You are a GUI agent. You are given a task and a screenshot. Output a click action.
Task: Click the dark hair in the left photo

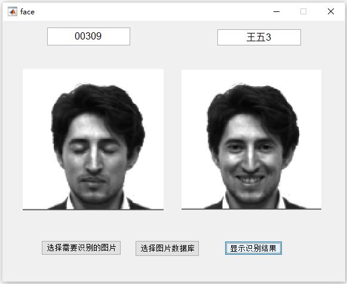point(97,102)
